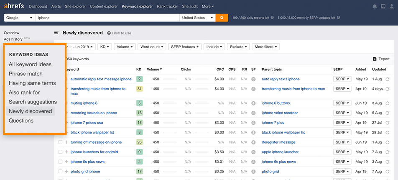Open the Rank tracker nav item
Viewport: 398px width, 180px height.
[167, 6]
